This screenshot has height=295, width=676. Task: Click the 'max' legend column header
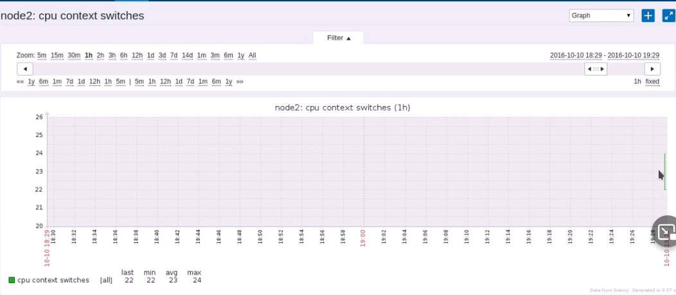(194, 273)
